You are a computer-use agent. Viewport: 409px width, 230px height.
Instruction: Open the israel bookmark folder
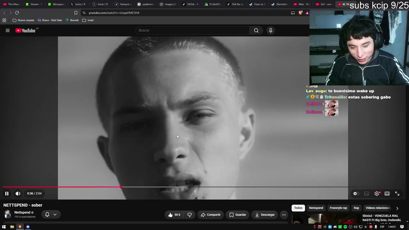pos(88,20)
